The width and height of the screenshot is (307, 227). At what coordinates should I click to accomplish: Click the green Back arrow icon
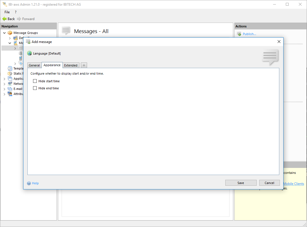(x=4, y=19)
